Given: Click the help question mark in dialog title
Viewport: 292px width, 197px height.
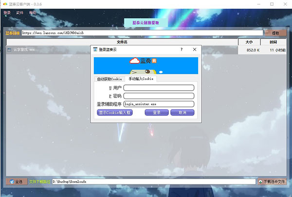Looking at the screenshot, I should coord(182,49).
